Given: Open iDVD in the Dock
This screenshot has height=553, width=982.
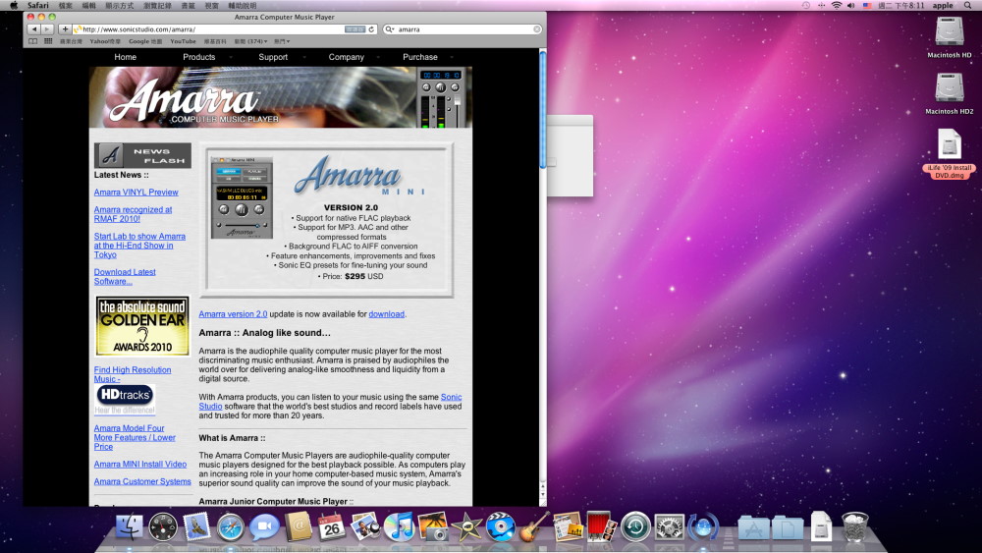Looking at the screenshot, I should [x=501, y=526].
